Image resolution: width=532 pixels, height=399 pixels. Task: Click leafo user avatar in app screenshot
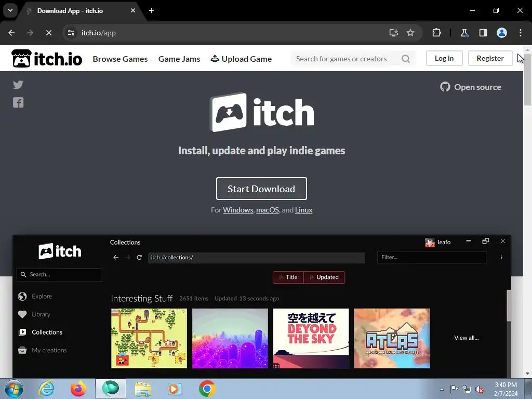430,242
